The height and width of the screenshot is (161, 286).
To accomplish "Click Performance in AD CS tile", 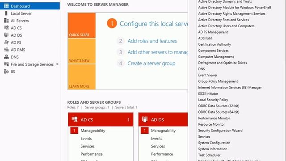I will pos(92,154).
